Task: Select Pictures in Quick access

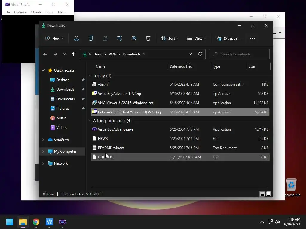Action: (x=63, y=109)
